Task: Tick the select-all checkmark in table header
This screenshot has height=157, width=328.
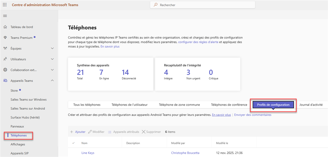Action: [x=73, y=143]
